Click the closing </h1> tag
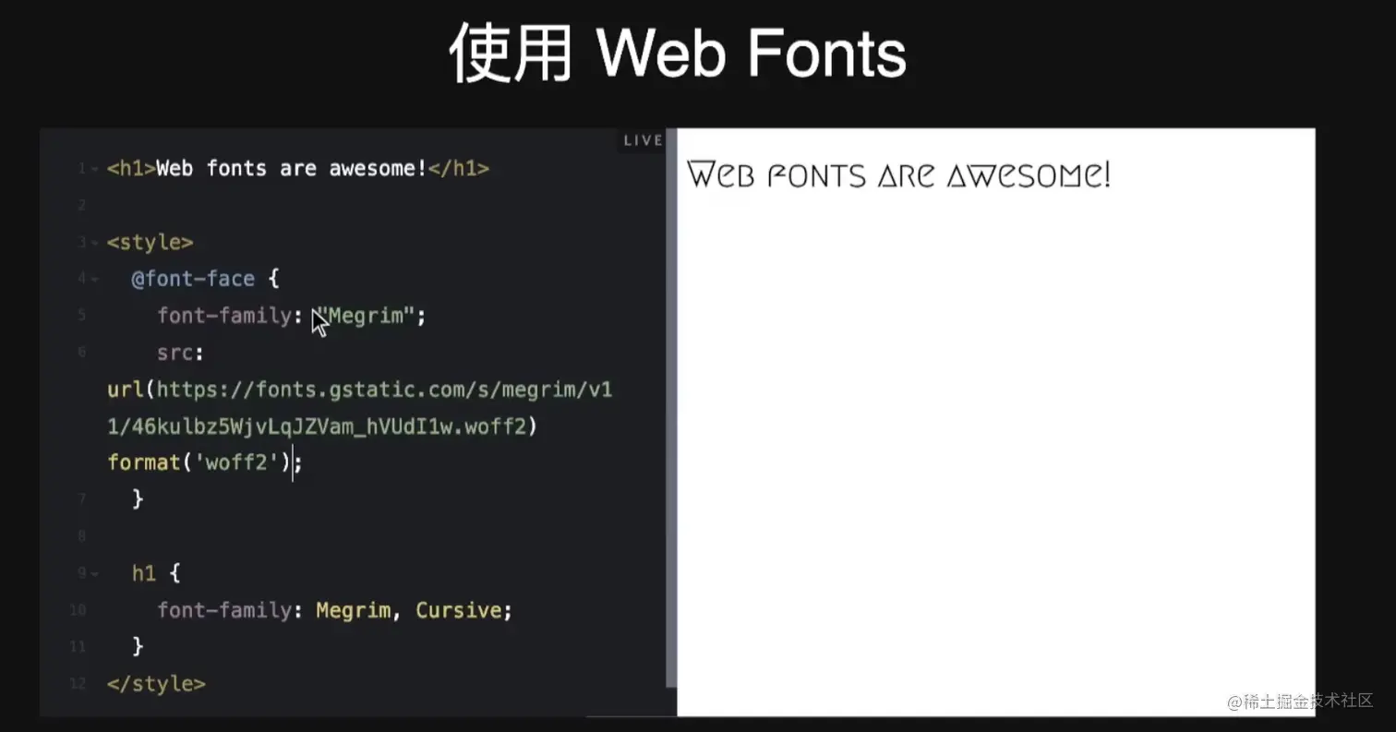Viewport: 1396px width, 732px height. [x=459, y=169]
